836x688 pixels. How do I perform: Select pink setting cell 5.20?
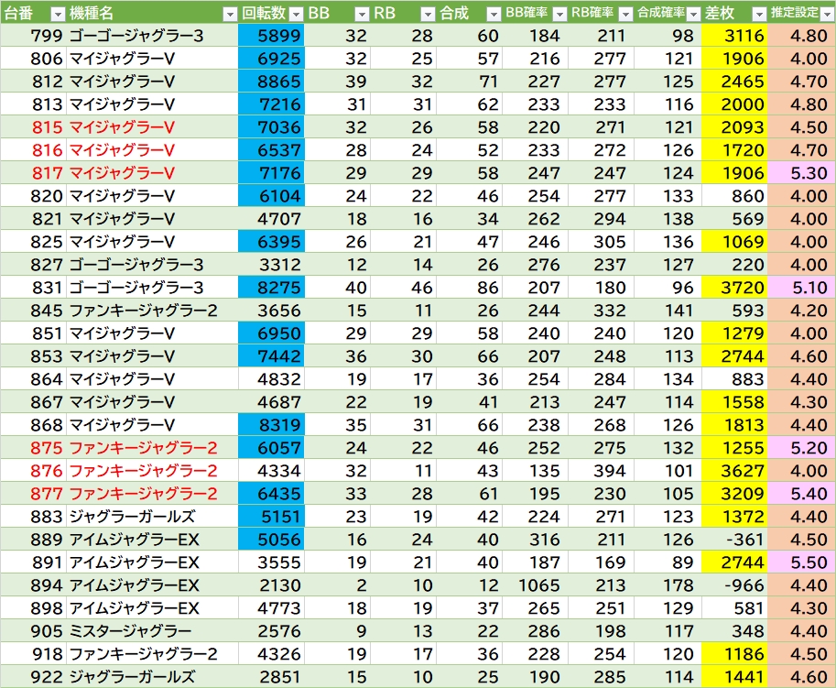pos(801,449)
